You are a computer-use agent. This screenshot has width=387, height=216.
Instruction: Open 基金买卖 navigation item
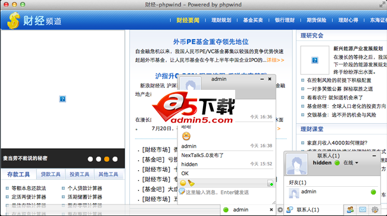[253, 20]
